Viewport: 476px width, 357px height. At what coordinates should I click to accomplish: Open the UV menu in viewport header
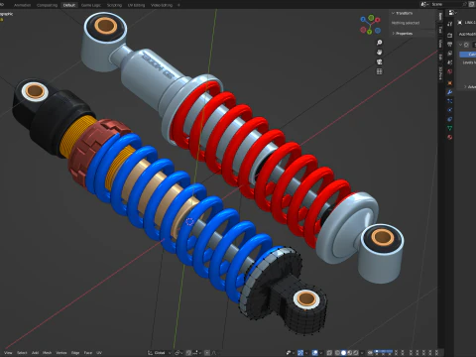(x=99, y=353)
